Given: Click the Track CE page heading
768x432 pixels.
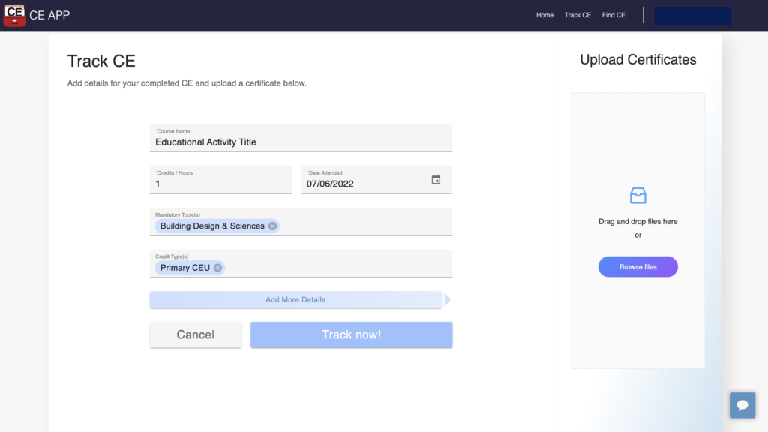Looking at the screenshot, I should [101, 61].
